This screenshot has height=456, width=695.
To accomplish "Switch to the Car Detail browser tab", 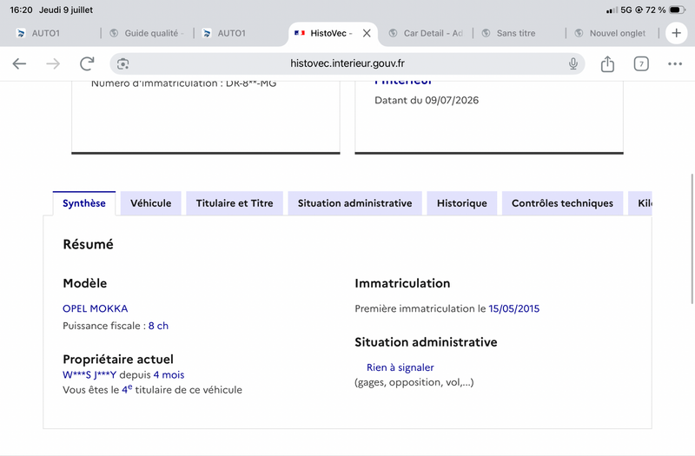I will 426,33.
